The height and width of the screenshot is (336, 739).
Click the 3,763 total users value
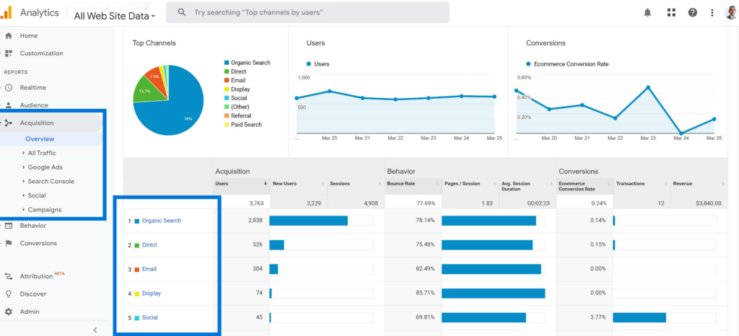[255, 203]
